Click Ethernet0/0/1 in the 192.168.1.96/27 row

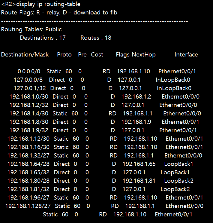click(x=184, y=197)
